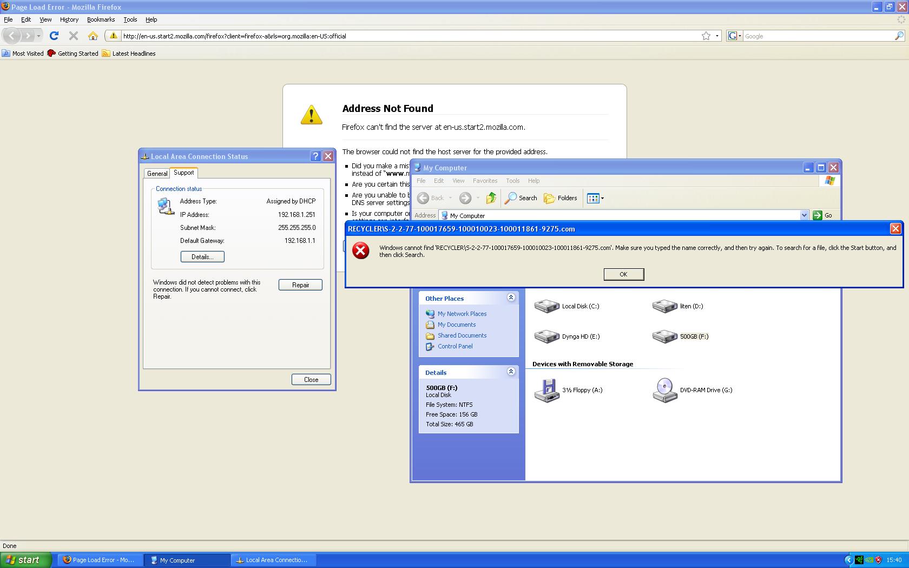Viewport: 909px width, 568px height.
Task: Open Favorites menu in My Computer
Action: (x=485, y=181)
